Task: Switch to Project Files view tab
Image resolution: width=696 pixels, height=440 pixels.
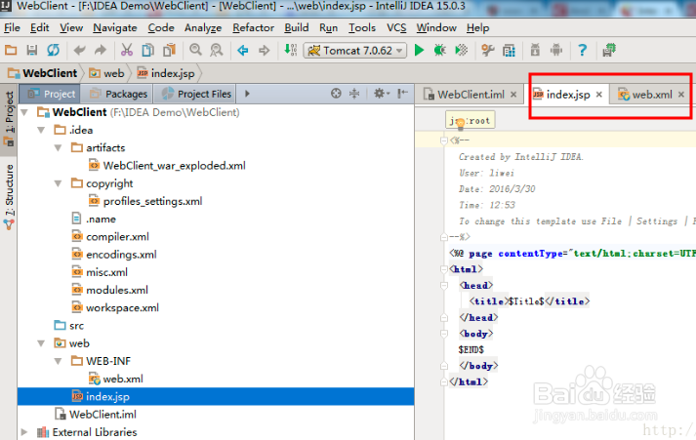Action: pos(196,94)
